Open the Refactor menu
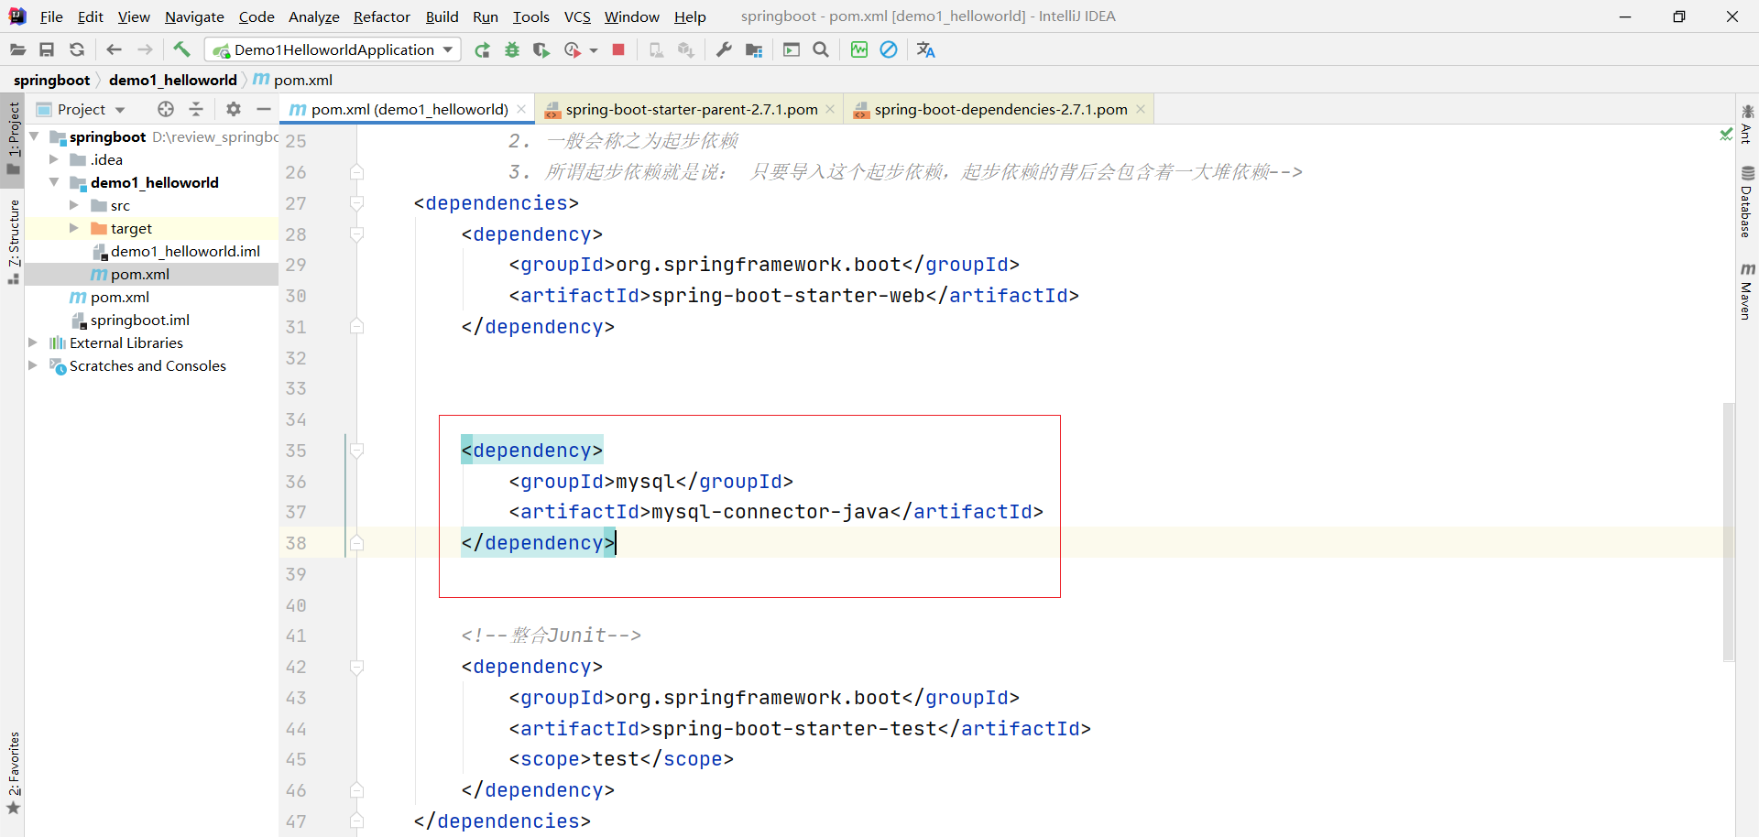Viewport: 1759px width, 837px height. pos(381,16)
